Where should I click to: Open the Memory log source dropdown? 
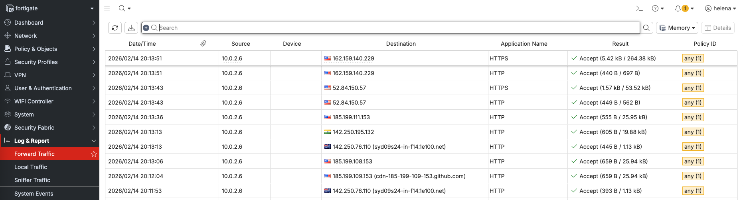(x=677, y=28)
